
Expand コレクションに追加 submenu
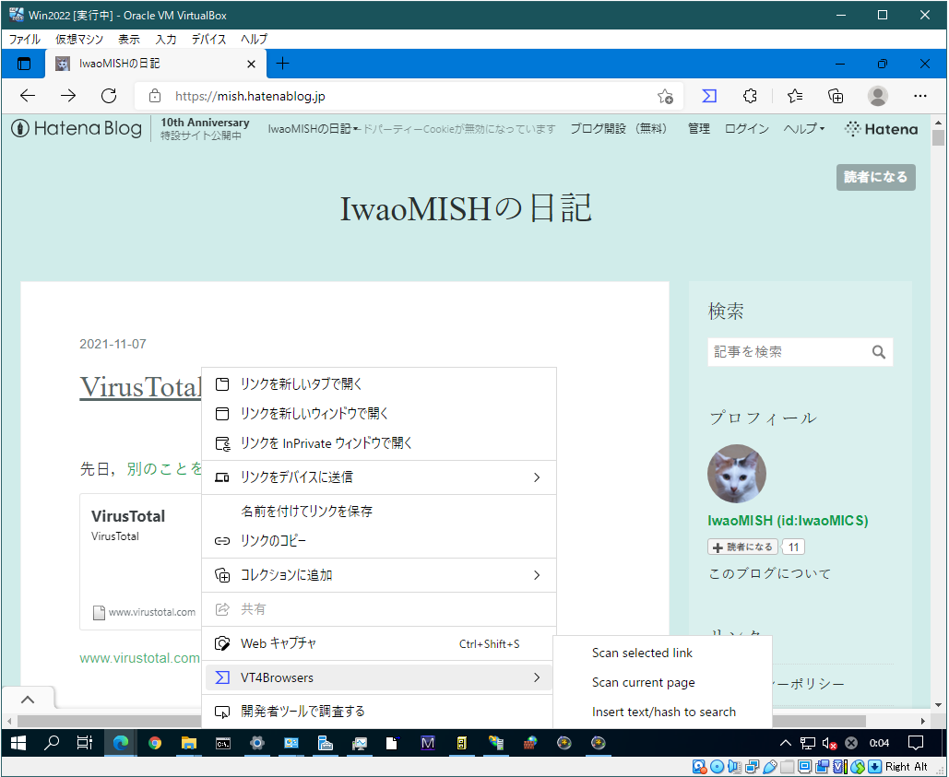click(379, 575)
